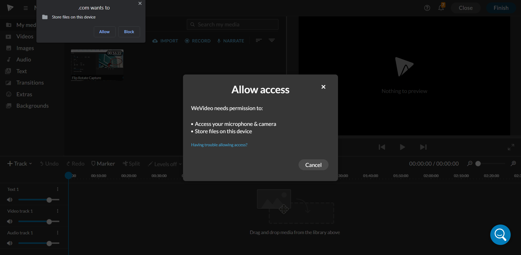Screen dimensions: 521x255
Task: Mute Video track 1
Action: click(x=10, y=222)
